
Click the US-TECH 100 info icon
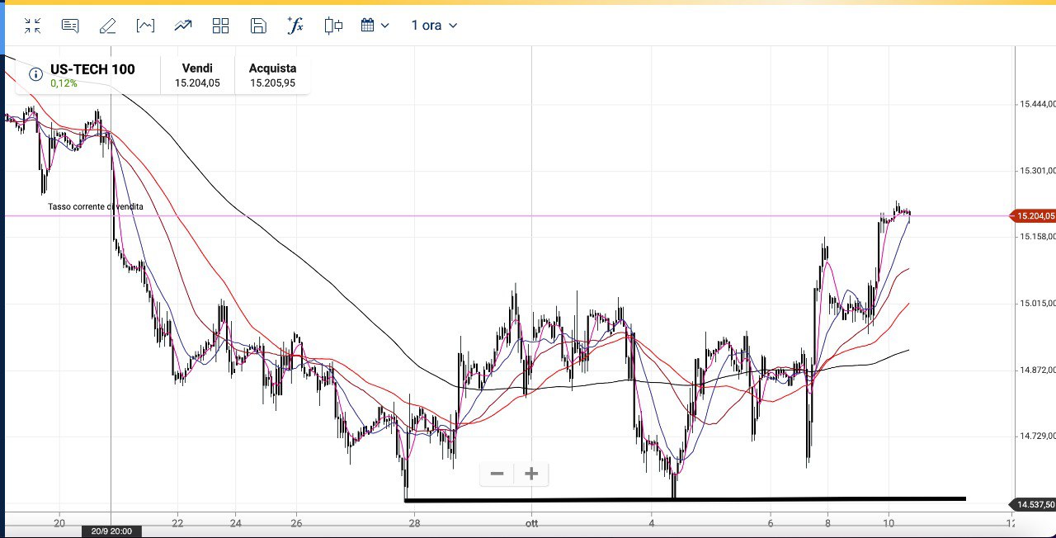point(35,74)
